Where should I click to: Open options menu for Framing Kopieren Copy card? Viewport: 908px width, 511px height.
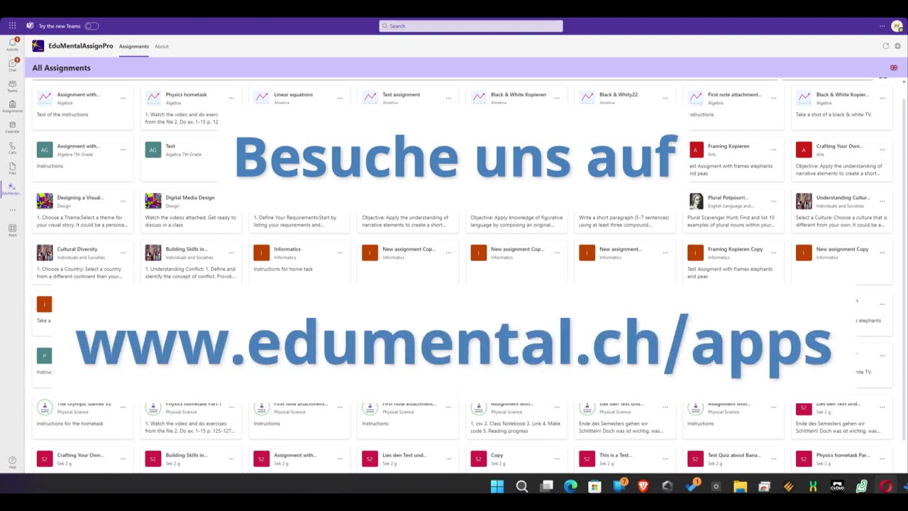(x=774, y=253)
